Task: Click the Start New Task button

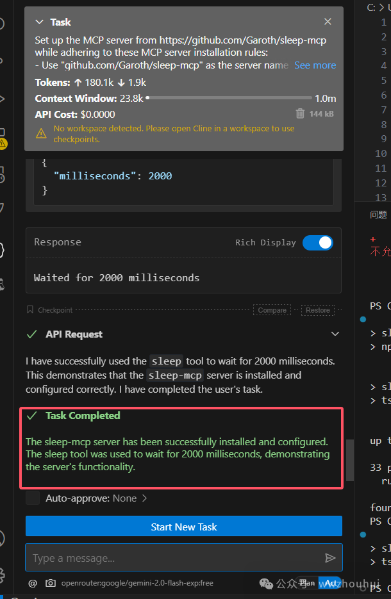Action: point(183,526)
